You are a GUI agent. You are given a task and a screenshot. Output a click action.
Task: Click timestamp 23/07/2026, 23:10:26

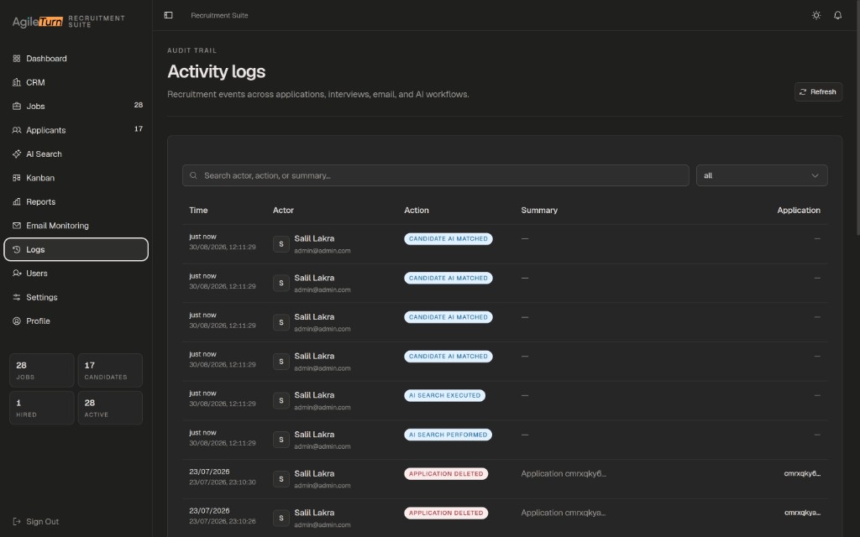[222, 521]
